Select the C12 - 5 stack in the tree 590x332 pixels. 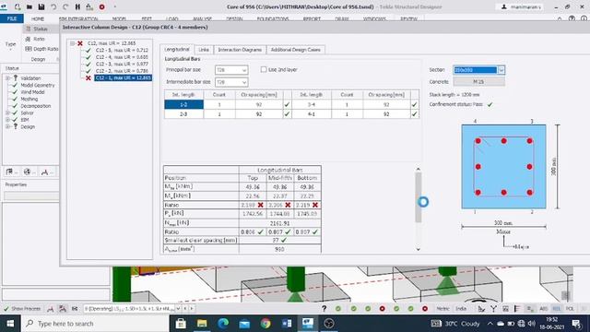tap(122, 50)
